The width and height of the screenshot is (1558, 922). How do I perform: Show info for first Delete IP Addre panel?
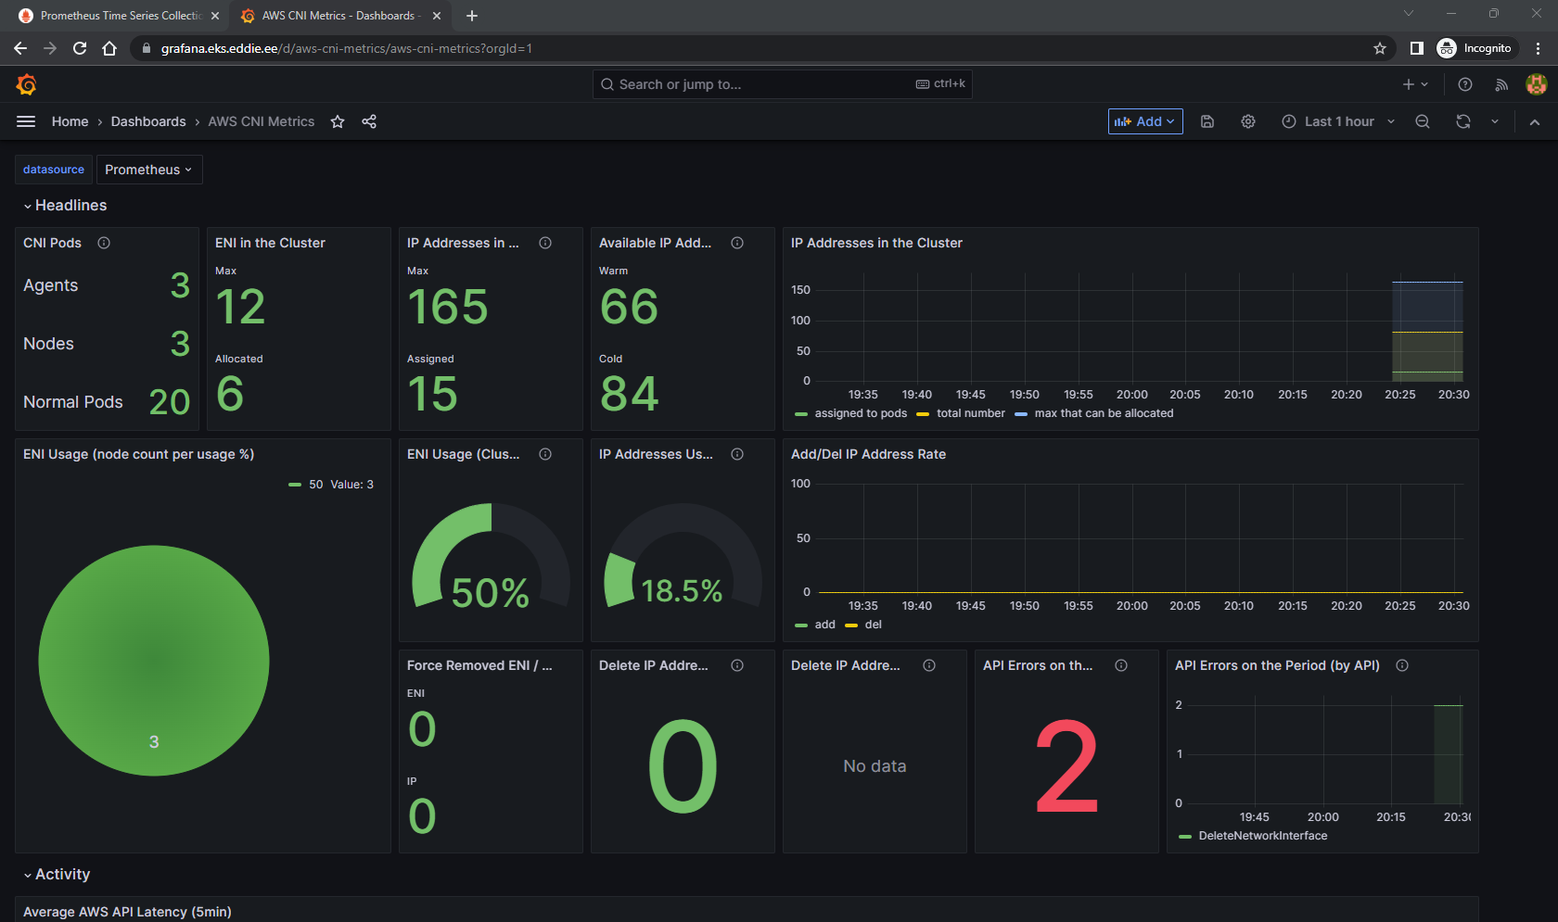[x=737, y=665]
